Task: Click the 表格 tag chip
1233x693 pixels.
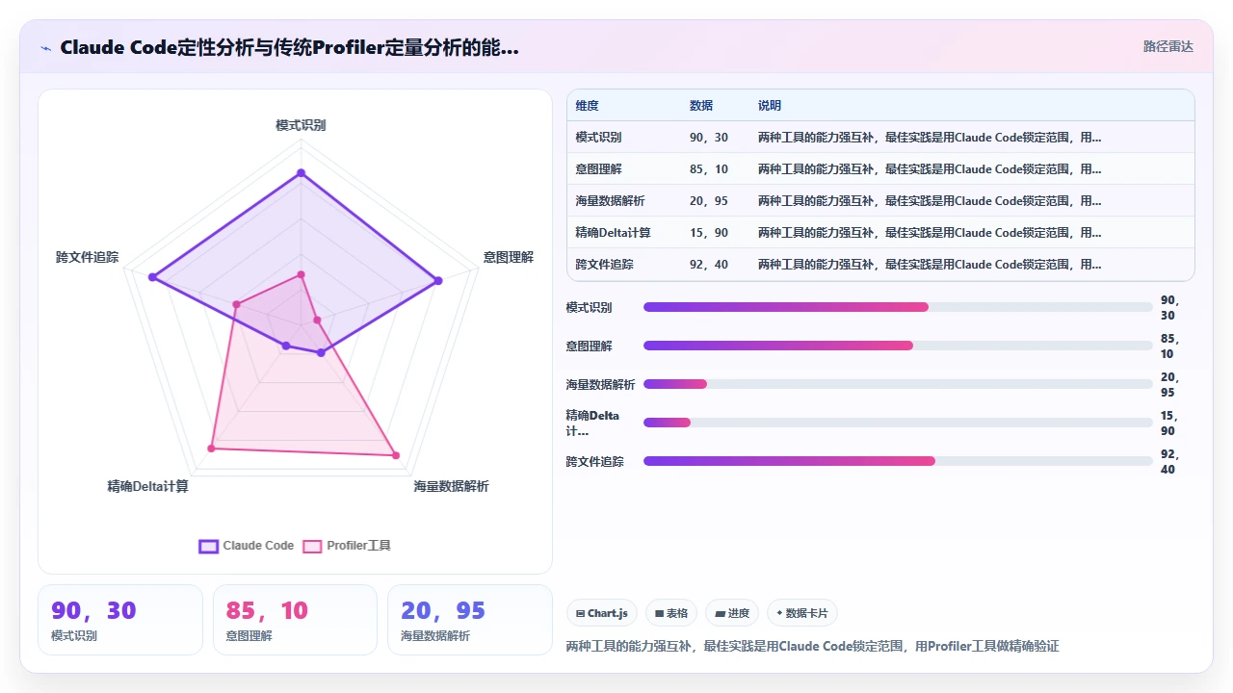Action: pos(671,613)
